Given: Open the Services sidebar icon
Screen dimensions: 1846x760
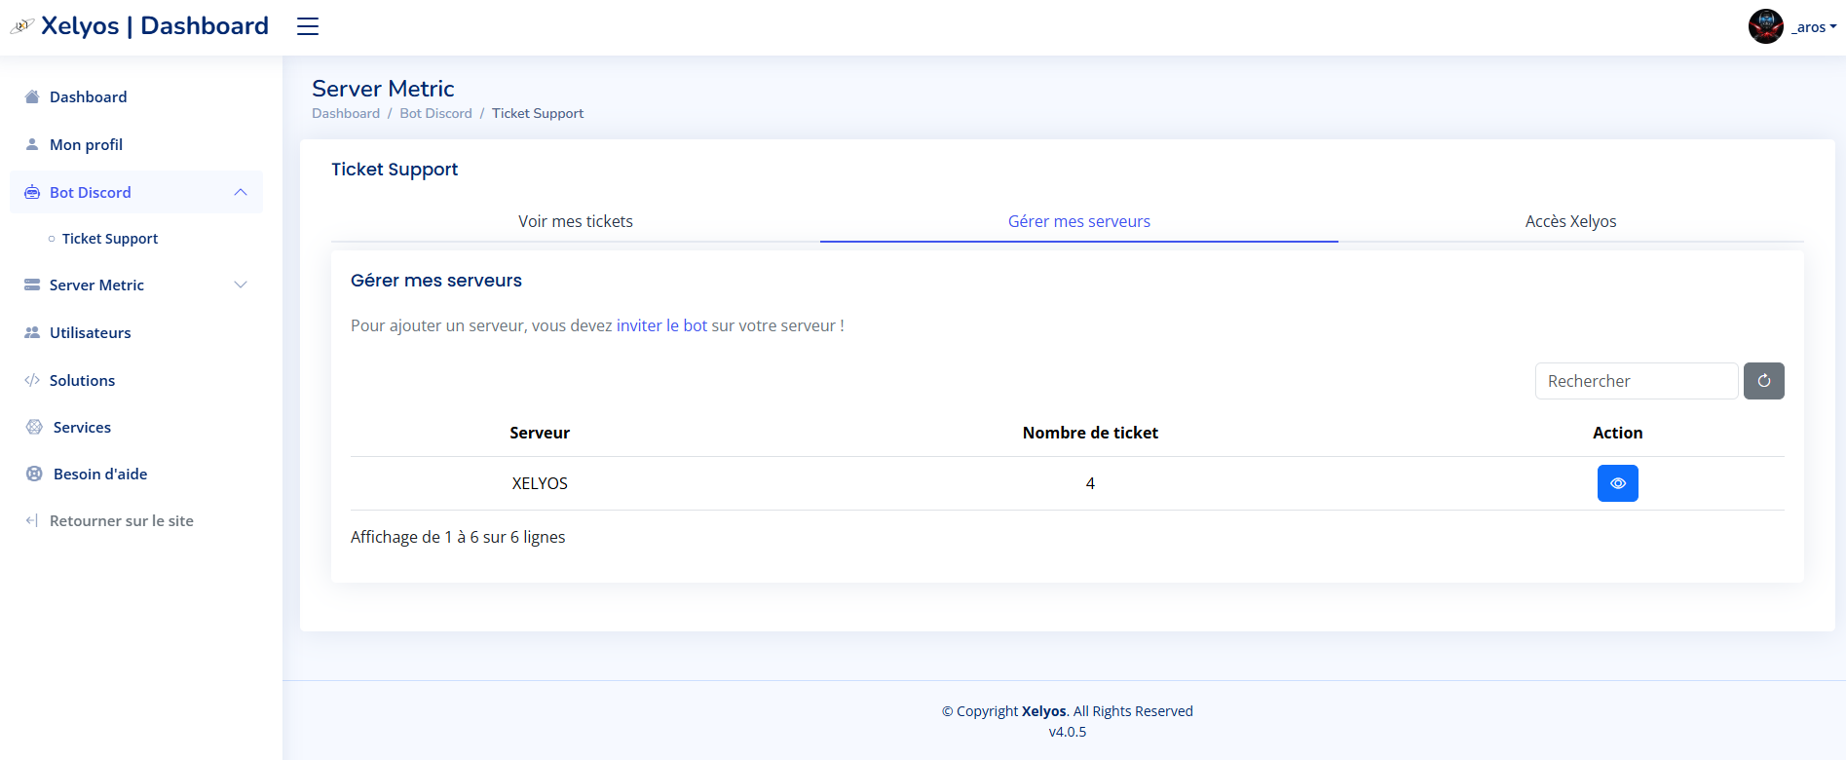Looking at the screenshot, I should [34, 427].
